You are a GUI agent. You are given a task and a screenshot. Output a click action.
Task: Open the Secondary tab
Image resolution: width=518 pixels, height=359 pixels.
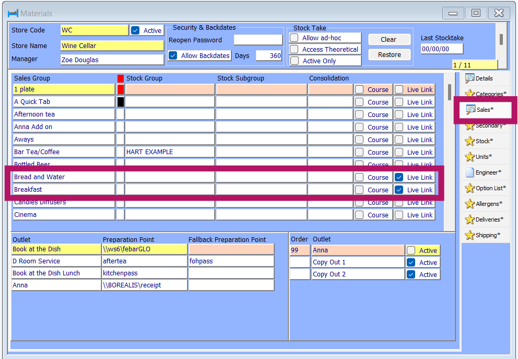(x=490, y=125)
